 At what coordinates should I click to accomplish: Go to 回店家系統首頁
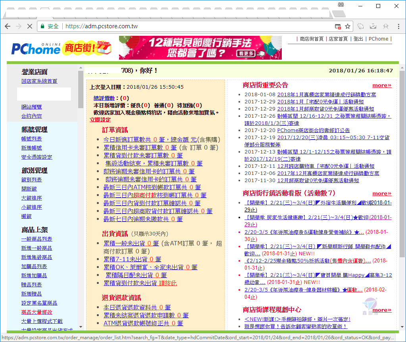39,81
